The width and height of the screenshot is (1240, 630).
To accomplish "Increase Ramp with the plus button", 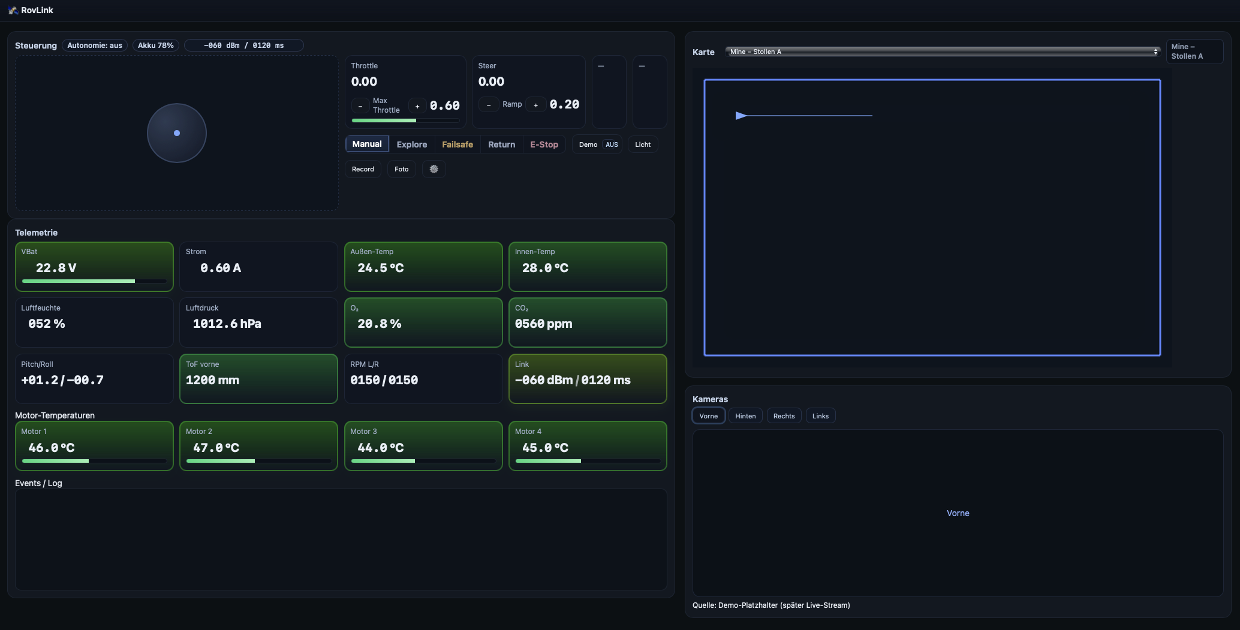I will (x=535, y=105).
